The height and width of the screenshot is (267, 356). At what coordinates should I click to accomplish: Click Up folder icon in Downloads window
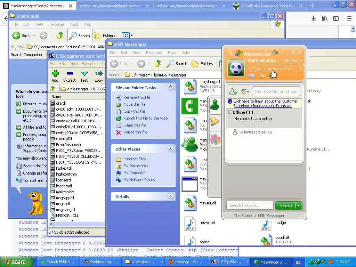[x=60, y=35]
